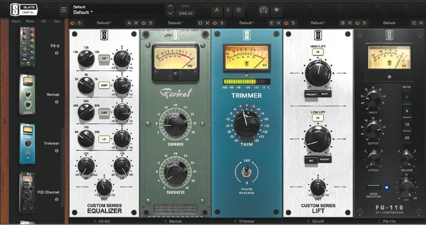Click the circular power/bypass icon in top bar

point(263,10)
